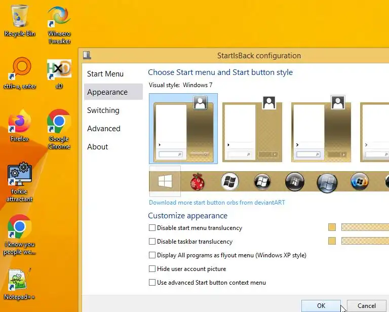Switch to the Appearance section
The height and width of the screenshot is (312, 389).
[113, 92]
